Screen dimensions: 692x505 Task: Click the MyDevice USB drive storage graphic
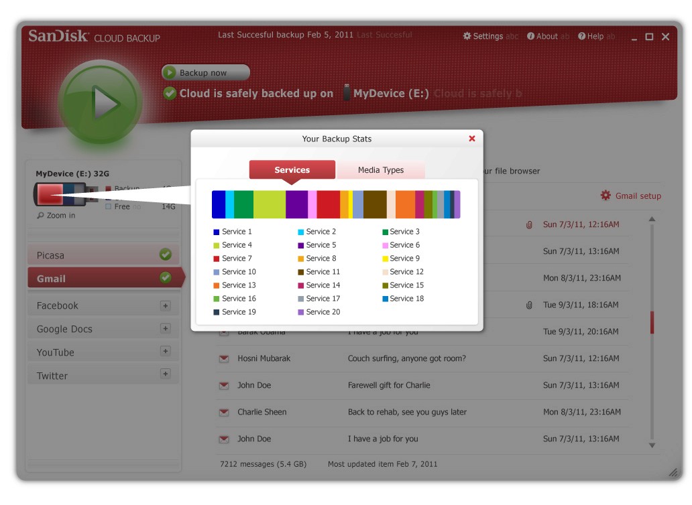coord(66,194)
